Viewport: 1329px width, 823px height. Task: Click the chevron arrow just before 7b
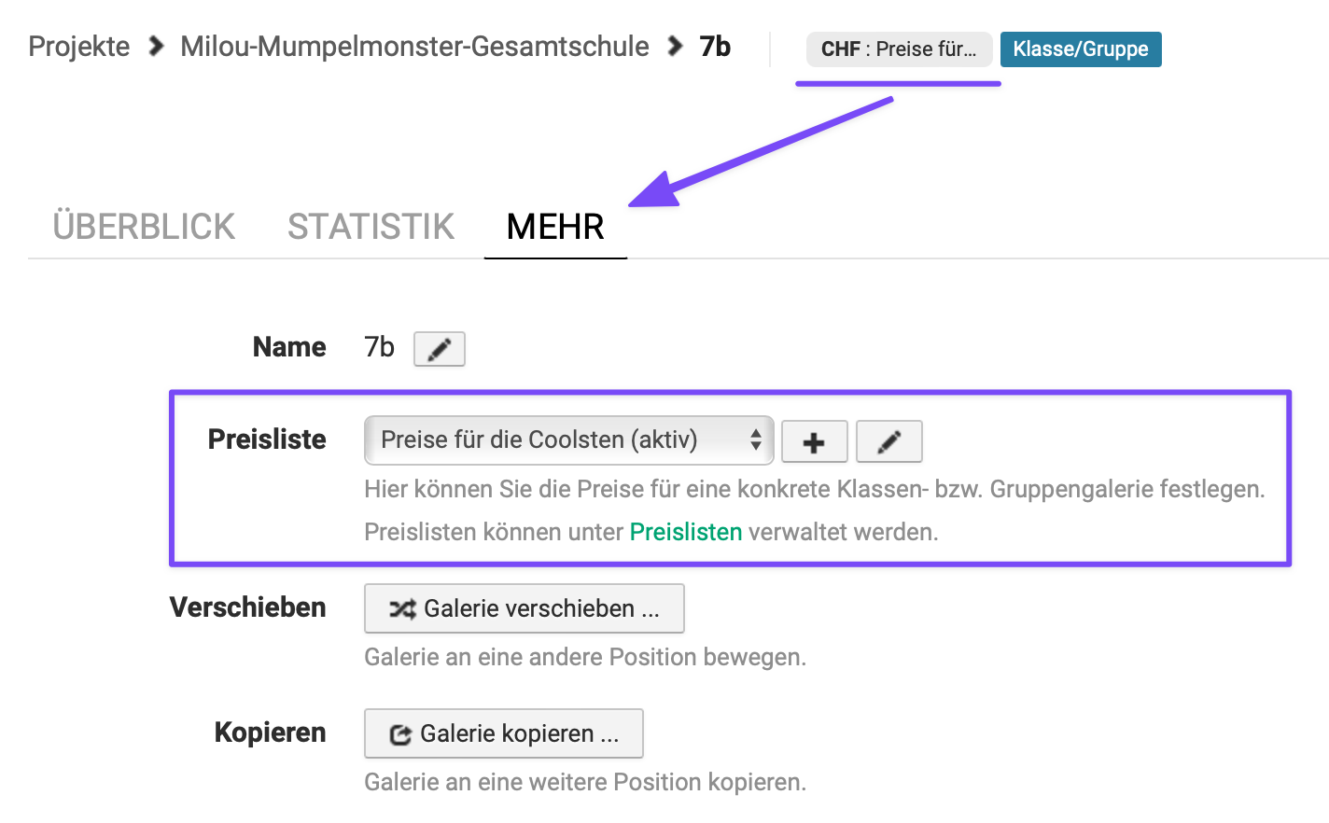tap(676, 46)
